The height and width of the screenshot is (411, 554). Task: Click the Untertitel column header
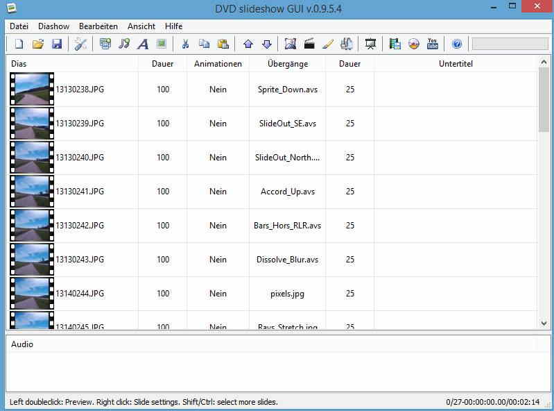pos(456,64)
